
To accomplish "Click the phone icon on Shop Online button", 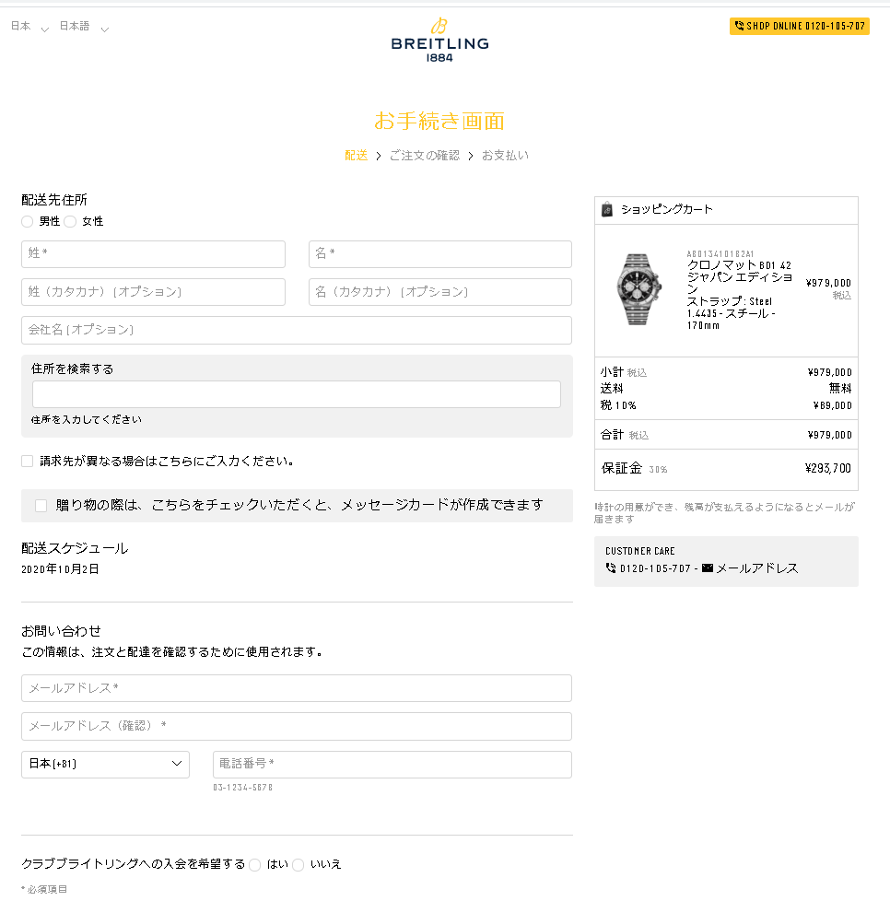I will tap(739, 26).
